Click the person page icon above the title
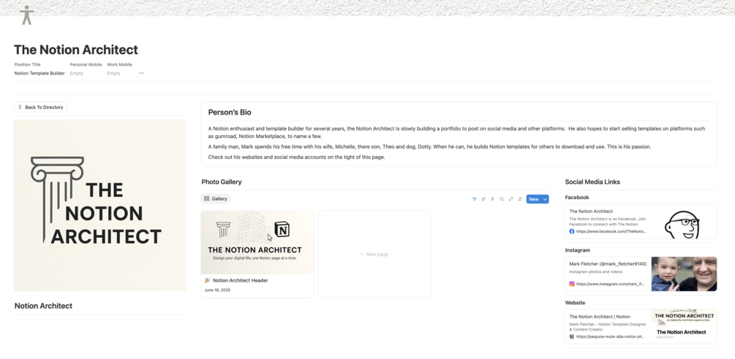Viewport: 735px width, 359px height. coord(27,15)
